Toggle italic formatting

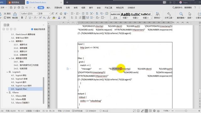coord(26,18)
